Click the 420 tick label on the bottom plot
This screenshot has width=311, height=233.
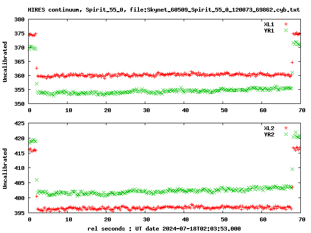(19, 138)
